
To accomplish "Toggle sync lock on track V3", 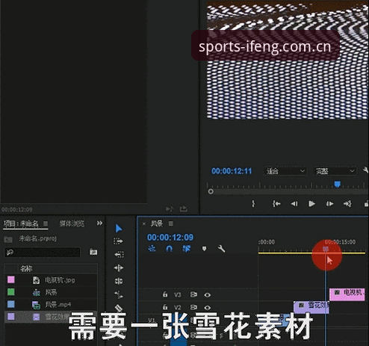I will 193,294.
